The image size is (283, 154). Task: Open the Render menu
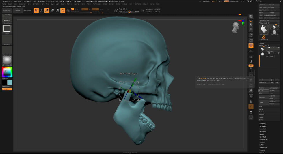(105, 4)
